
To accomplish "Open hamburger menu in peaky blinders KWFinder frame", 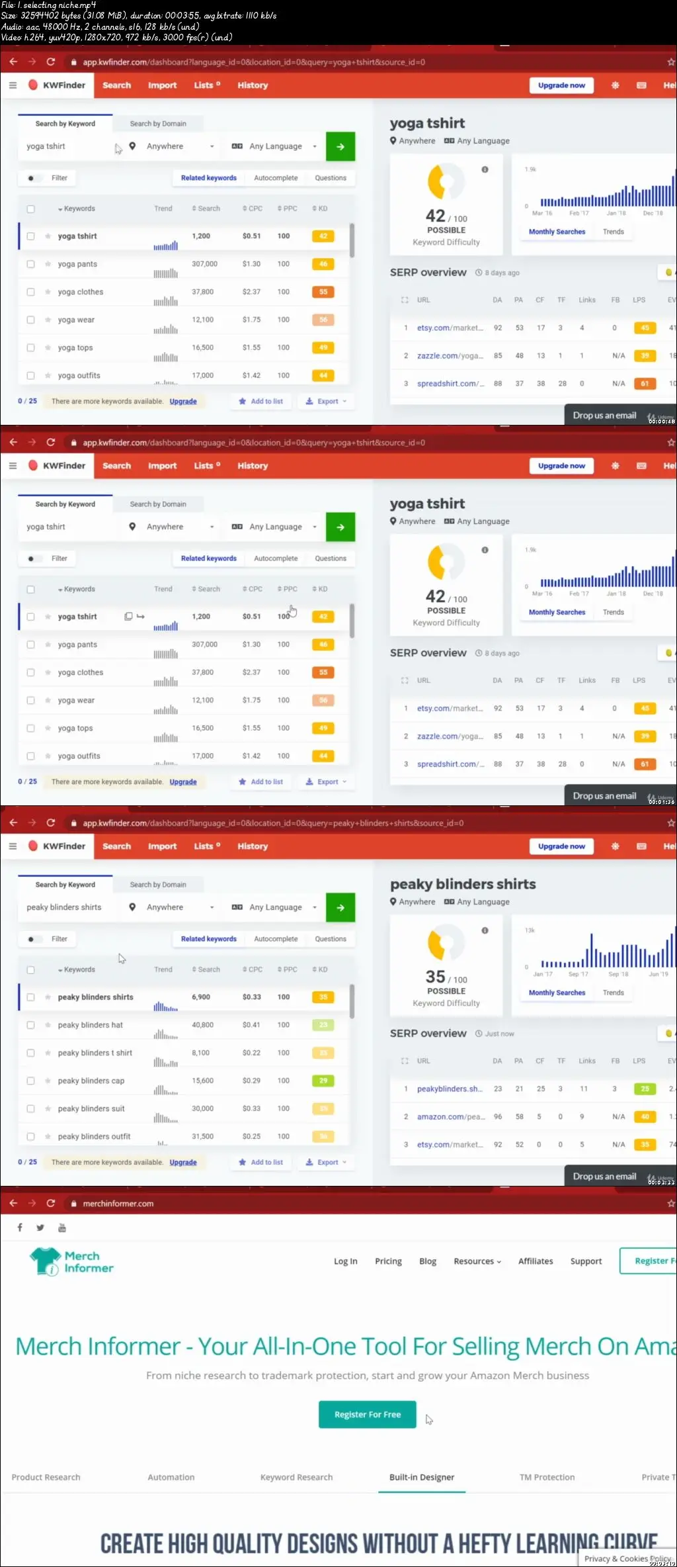I will click(x=13, y=846).
